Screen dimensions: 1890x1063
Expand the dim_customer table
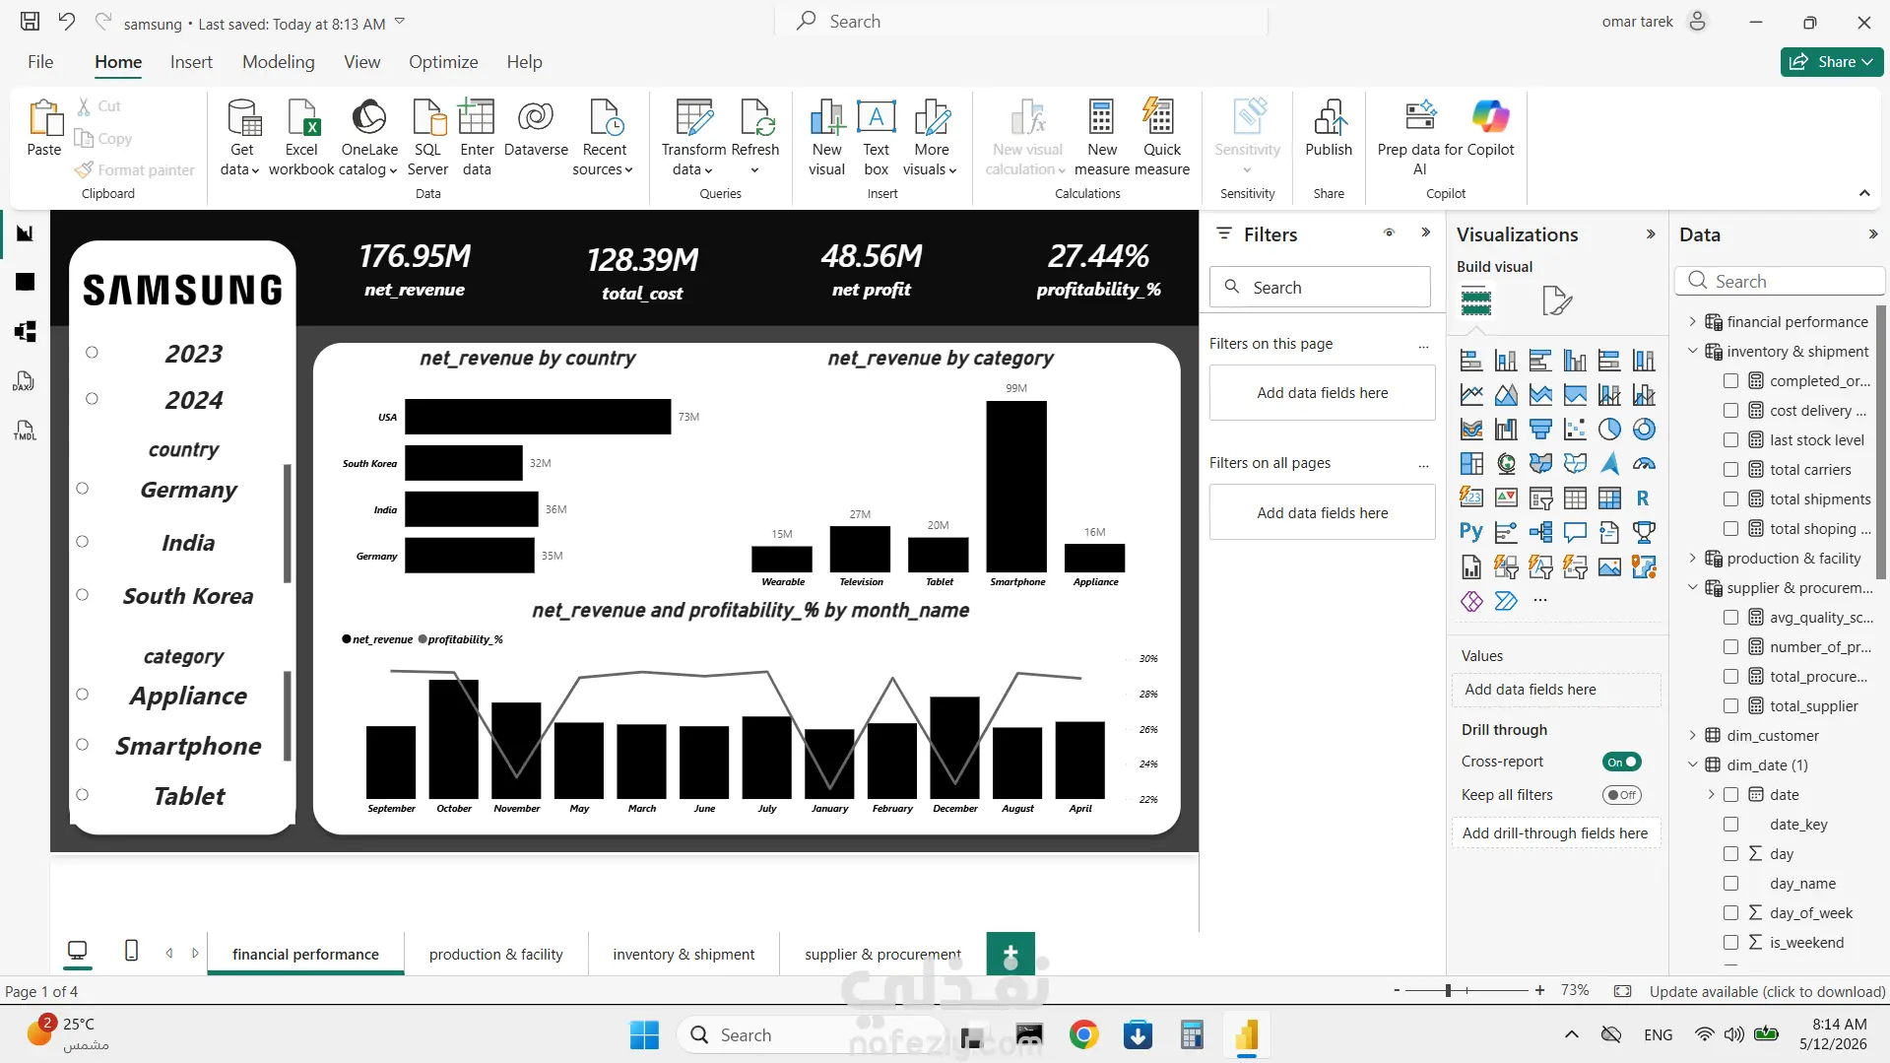pos(1693,736)
